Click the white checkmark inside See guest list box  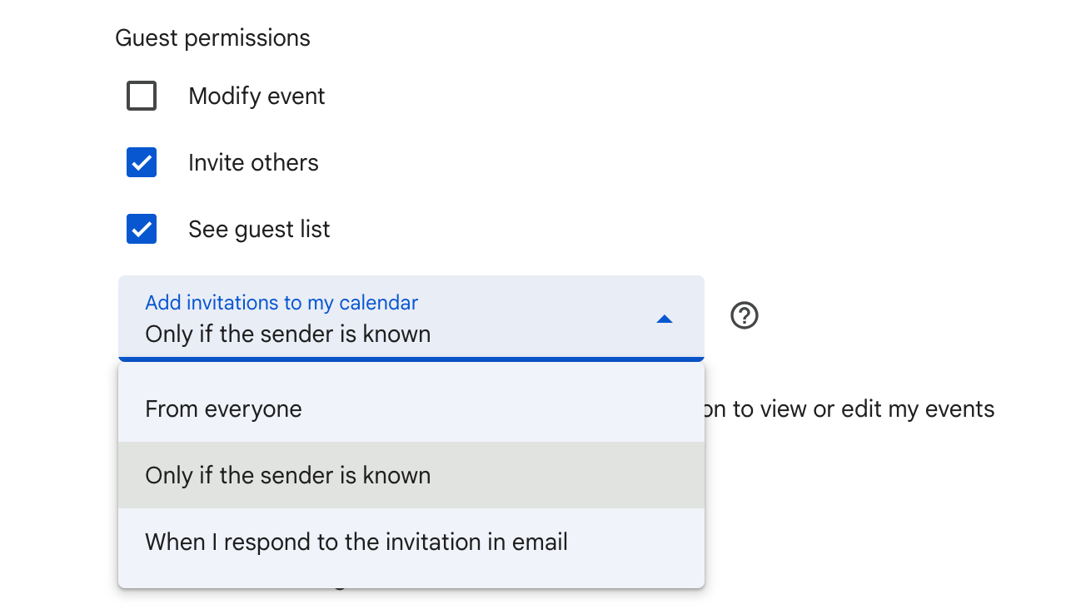tap(142, 229)
